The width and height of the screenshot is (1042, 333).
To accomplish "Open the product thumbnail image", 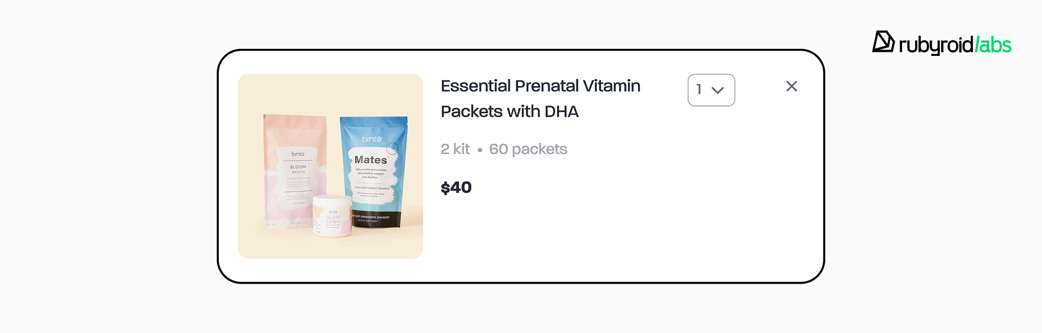I will click(x=330, y=166).
